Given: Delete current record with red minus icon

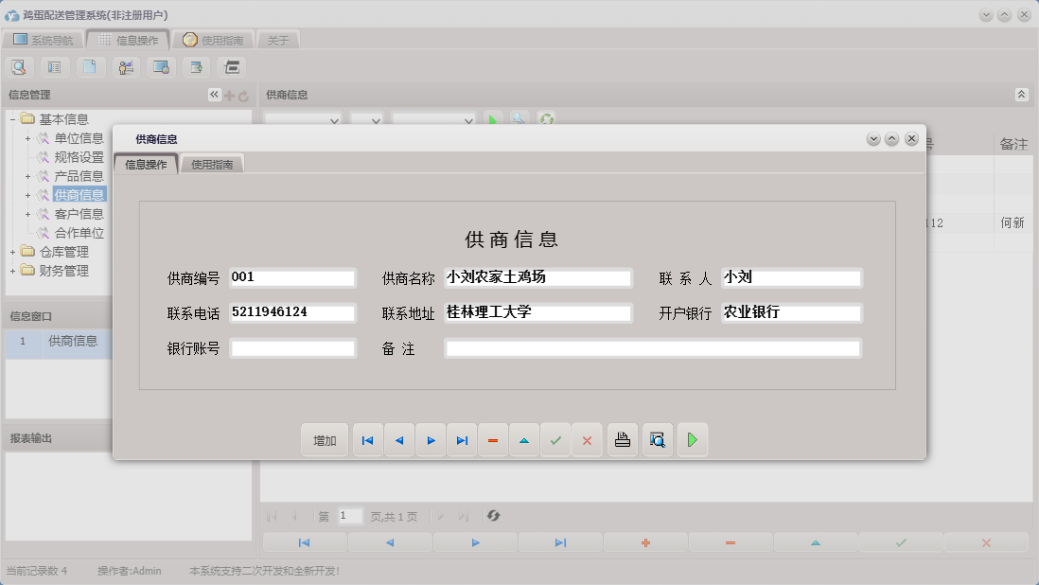Looking at the screenshot, I should 493,439.
